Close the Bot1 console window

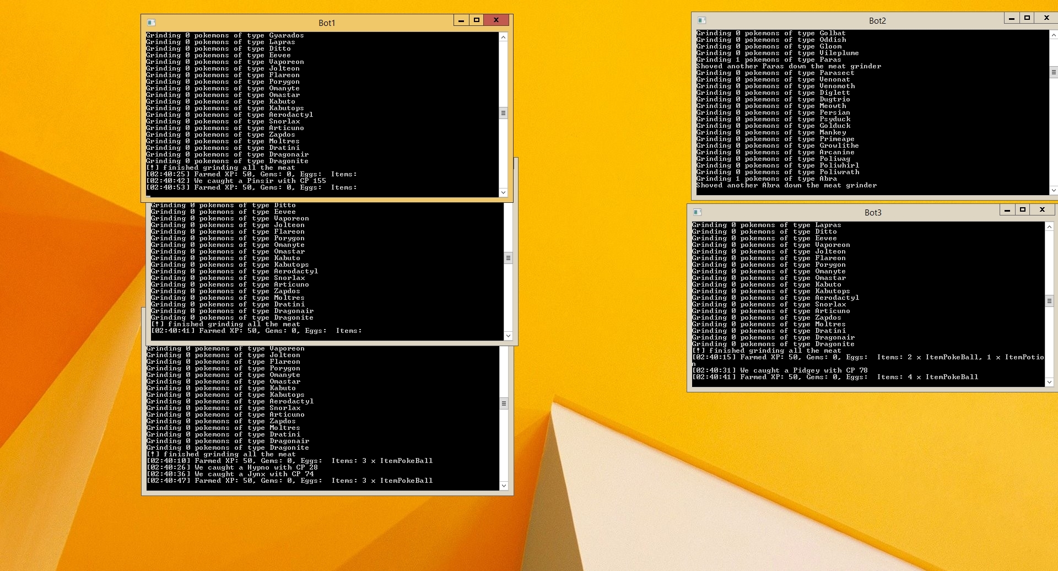496,20
